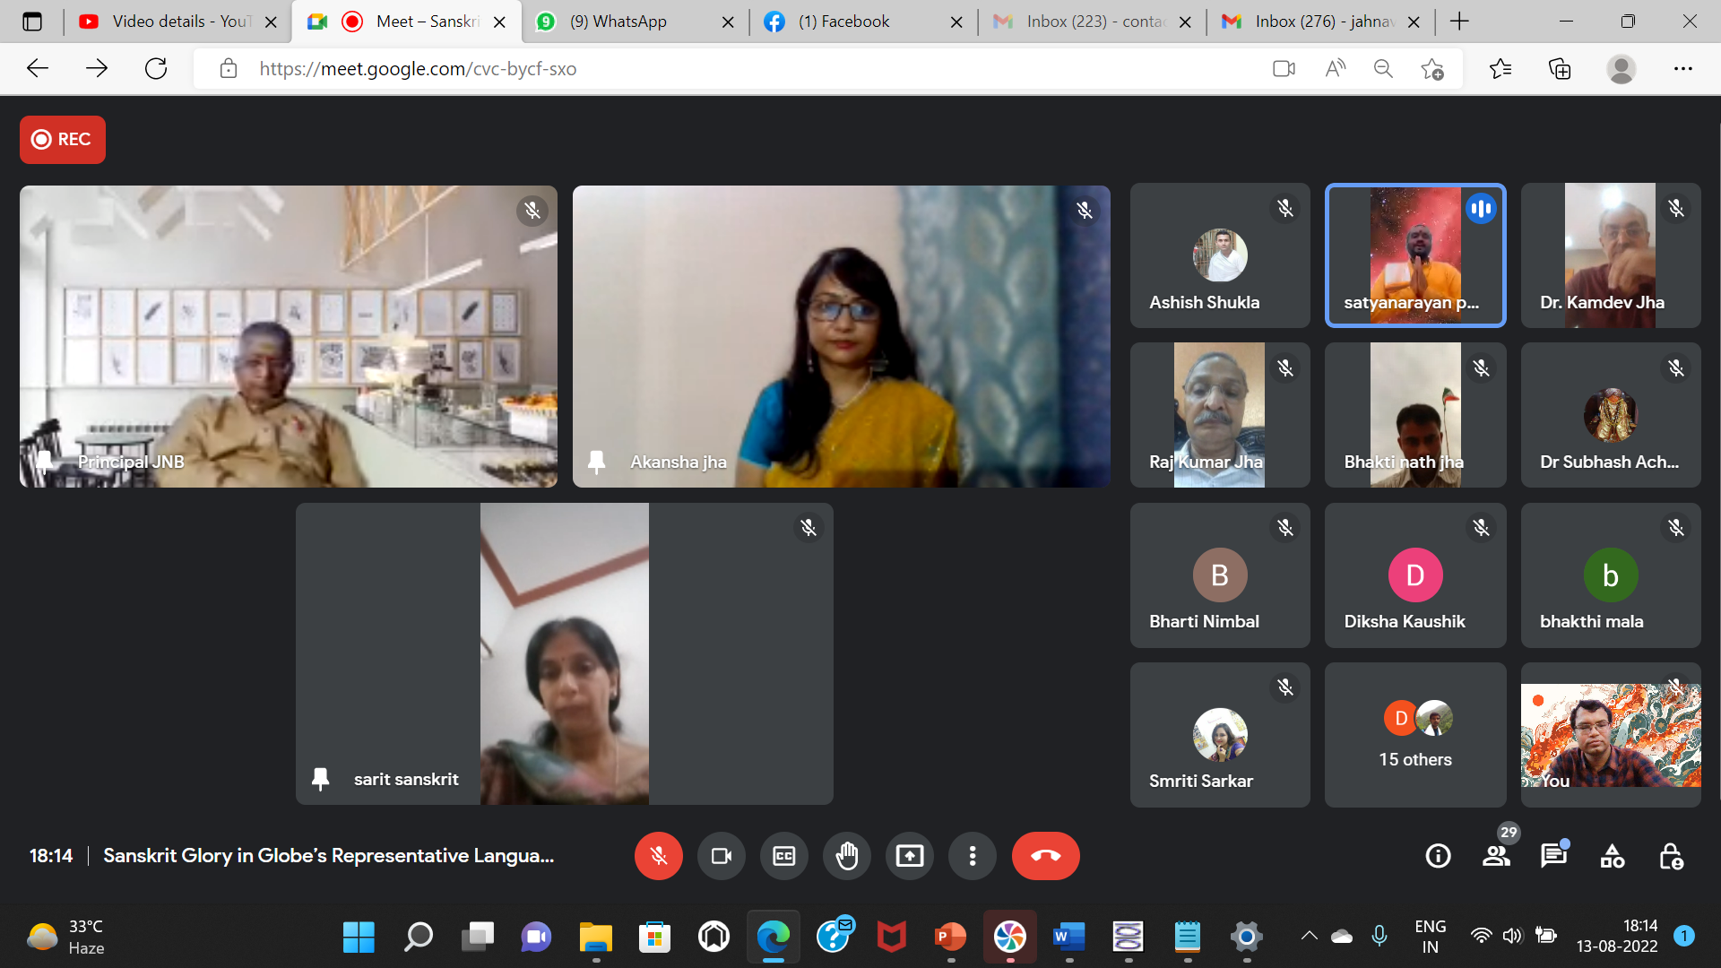The image size is (1721, 968).
Task: Open browser Settings and more ellipsis
Action: pyautogui.click(x=1682, y=69)
